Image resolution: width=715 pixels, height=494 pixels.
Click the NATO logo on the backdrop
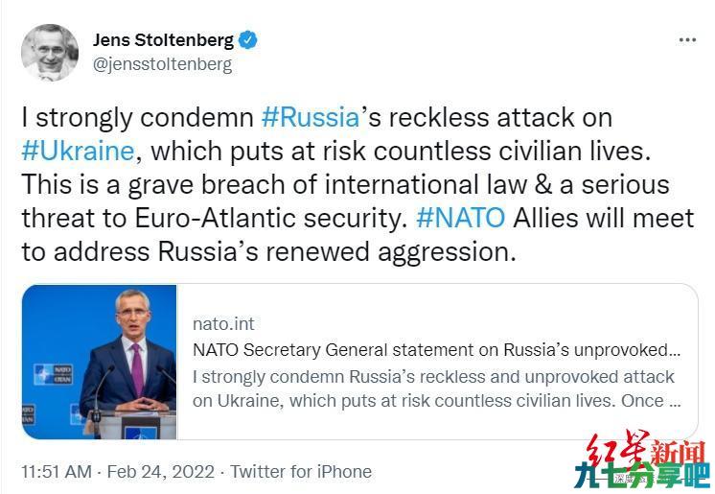coord(53,374)
